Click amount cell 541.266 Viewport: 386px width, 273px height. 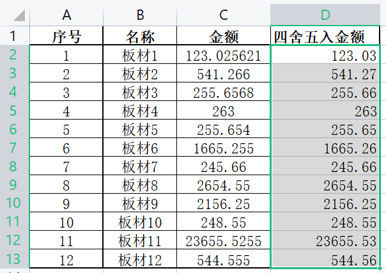tap(224, 73)
